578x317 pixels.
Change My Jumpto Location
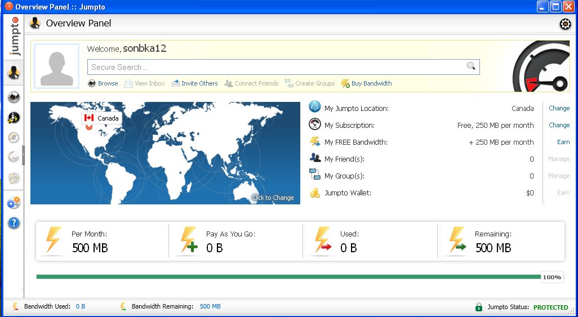pyautogui.click(x=559, y=108)
